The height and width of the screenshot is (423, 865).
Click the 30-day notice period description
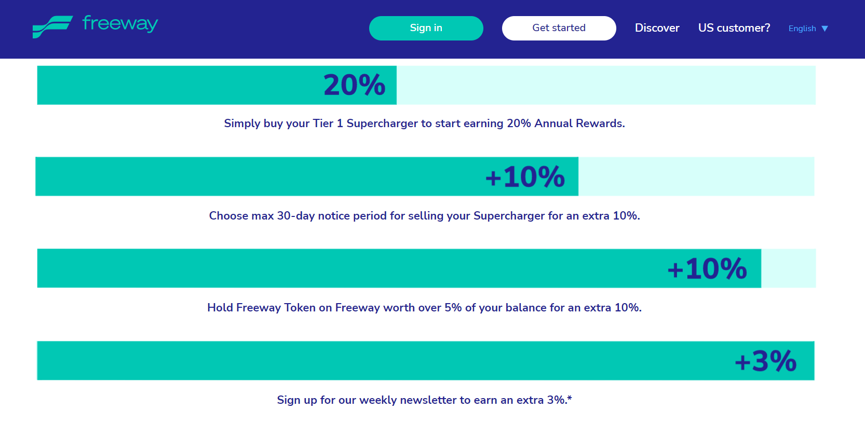pos(424,216)
